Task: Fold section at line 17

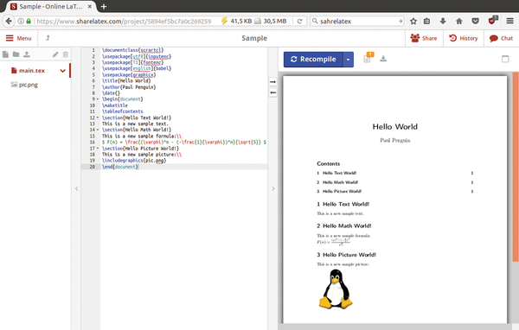Action: [x=98, y=149]
